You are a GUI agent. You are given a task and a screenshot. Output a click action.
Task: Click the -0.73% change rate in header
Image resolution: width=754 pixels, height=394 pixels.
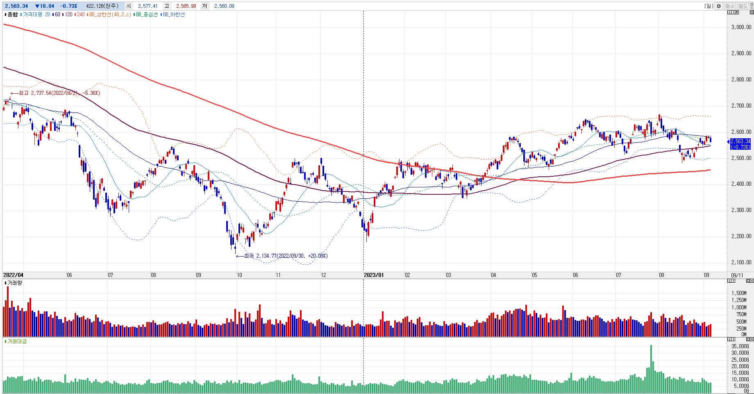coord(68,6)
